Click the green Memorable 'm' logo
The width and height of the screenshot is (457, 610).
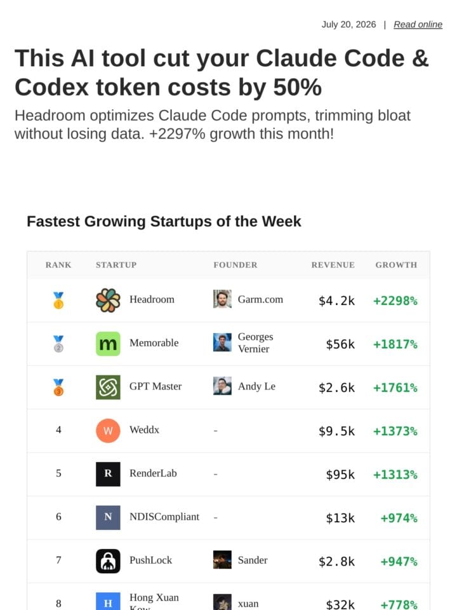pyautogui.click(x=108, y=344)
